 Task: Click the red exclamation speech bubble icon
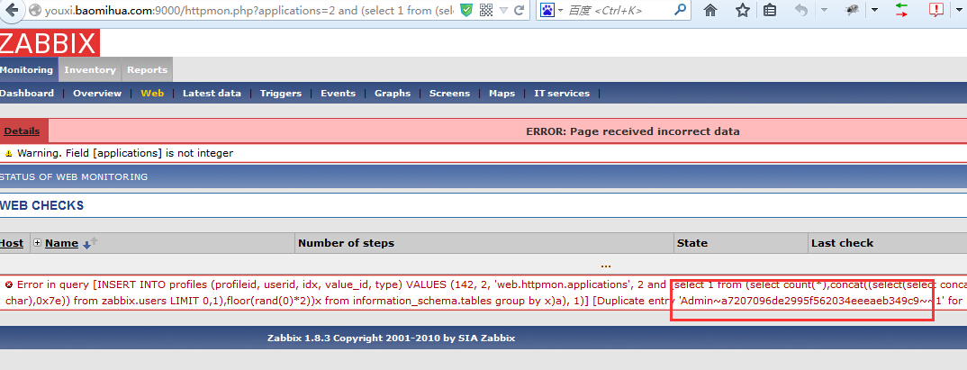point(935,10)
